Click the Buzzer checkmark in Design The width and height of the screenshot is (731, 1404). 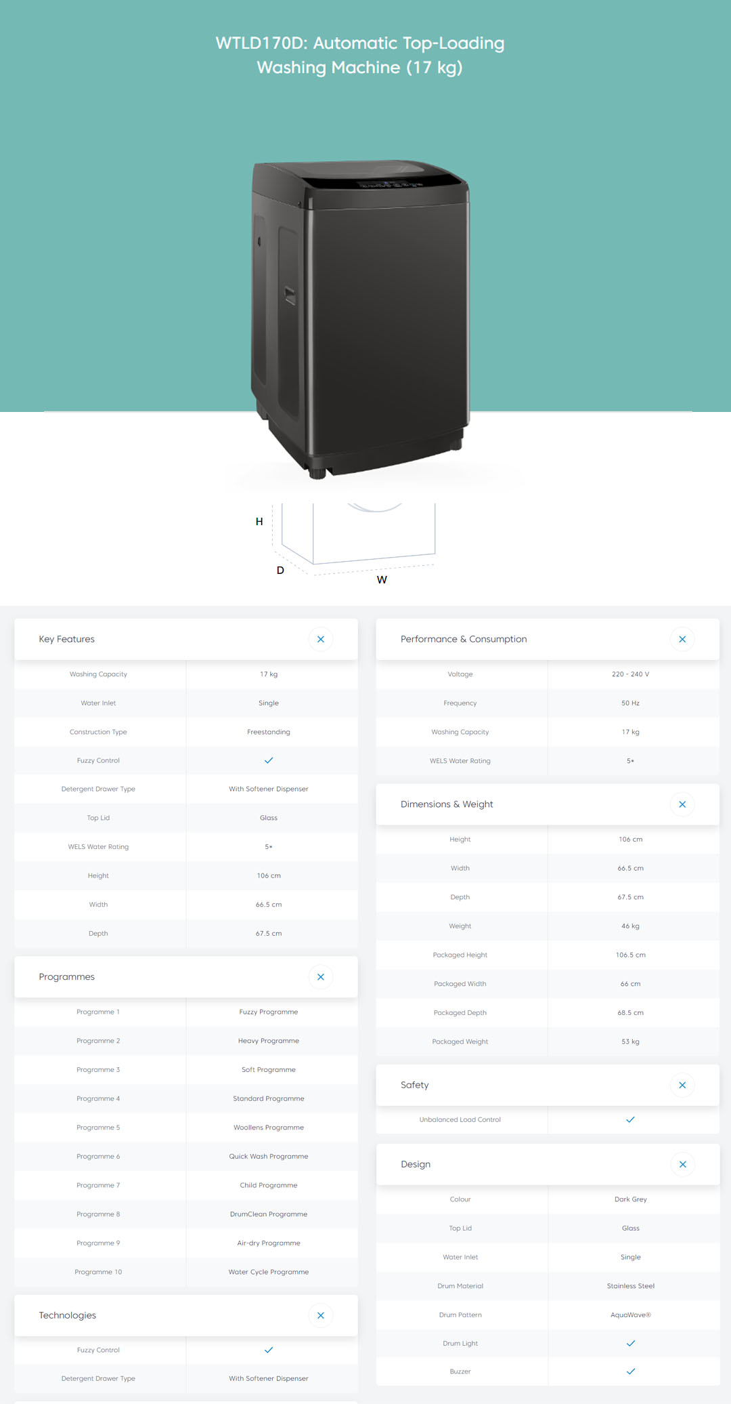click(x=630, y=1371)
